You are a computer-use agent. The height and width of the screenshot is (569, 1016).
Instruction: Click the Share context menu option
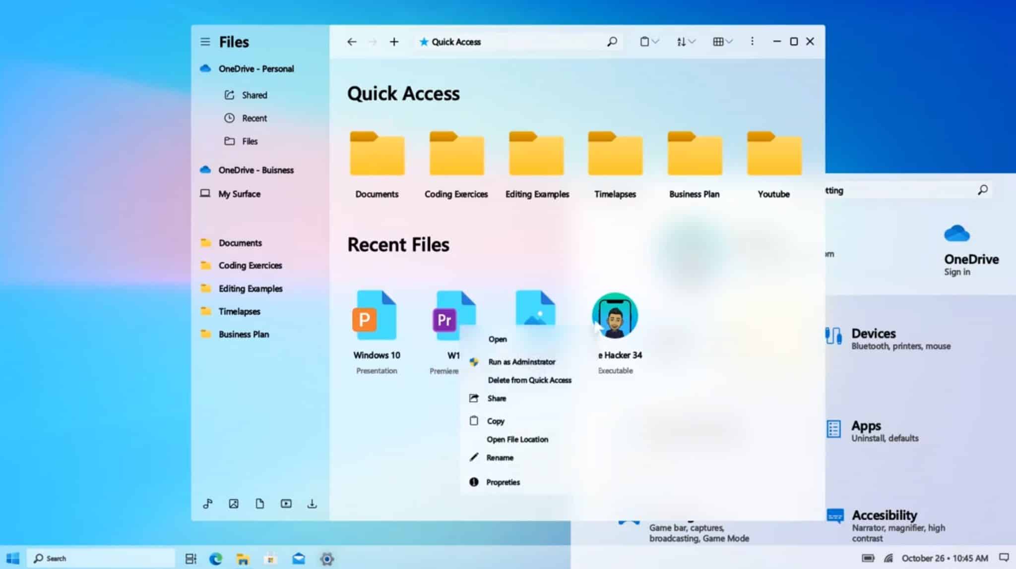pos(496,398)
